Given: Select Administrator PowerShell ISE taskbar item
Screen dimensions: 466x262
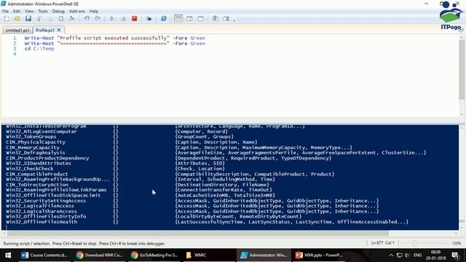Looking at the screenshot, I should click(x=264, y=255).
